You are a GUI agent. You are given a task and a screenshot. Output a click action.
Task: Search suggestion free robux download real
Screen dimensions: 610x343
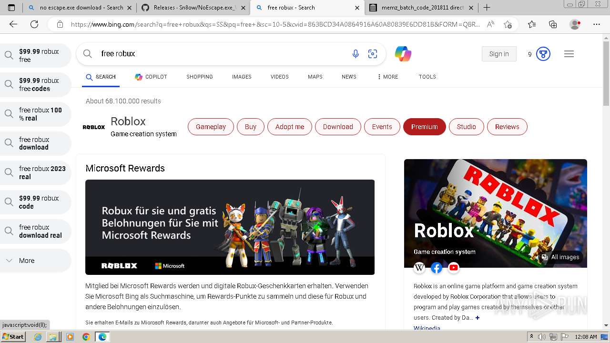(x=35, y=231)
